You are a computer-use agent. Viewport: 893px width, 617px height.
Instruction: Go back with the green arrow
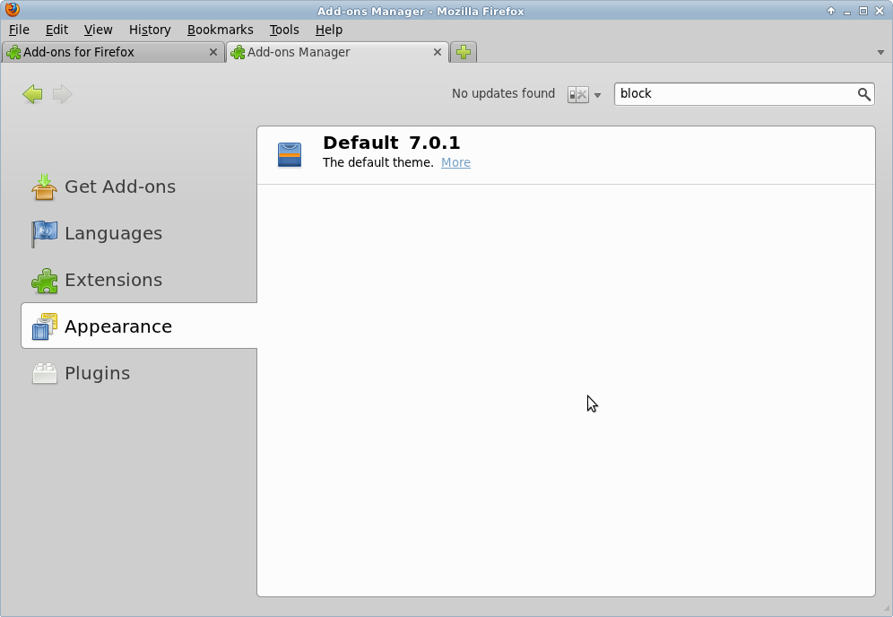33,94
